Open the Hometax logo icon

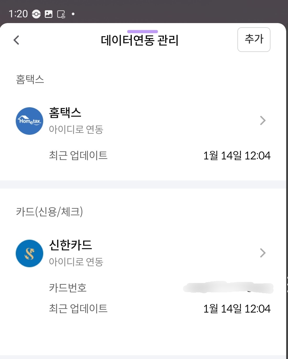[30, 121]
